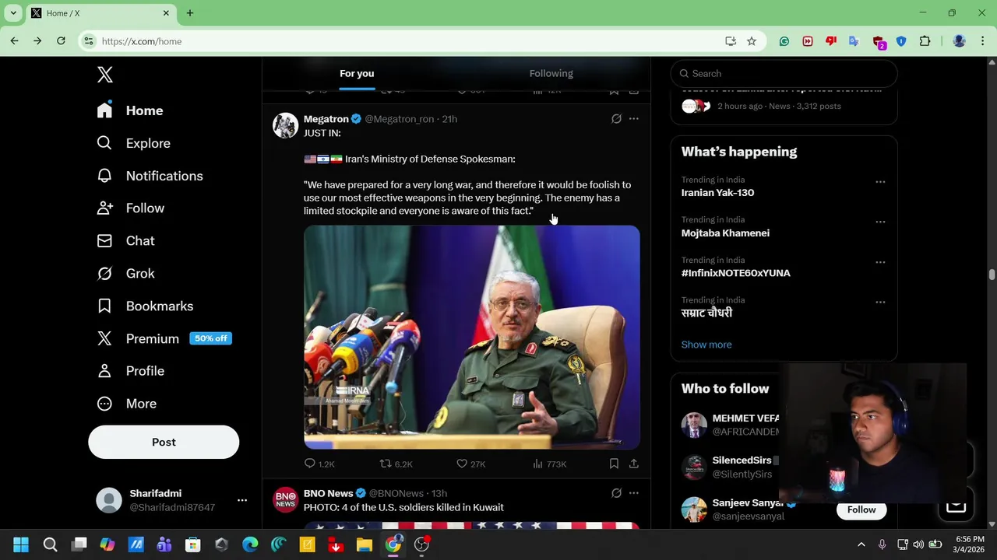Click the X search box
997x560 pixels.
784,73
